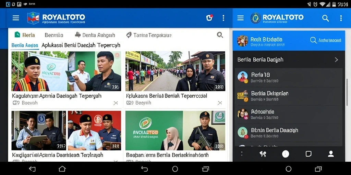Screen dimensions: 351x175
Task: Tap the round emblem logo in right header
Action: tap(255, 18)
